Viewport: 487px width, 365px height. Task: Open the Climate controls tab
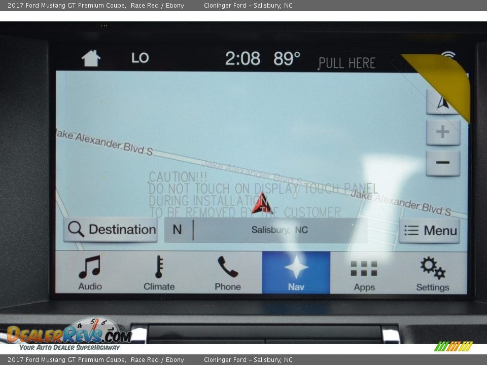click(159, 273)
